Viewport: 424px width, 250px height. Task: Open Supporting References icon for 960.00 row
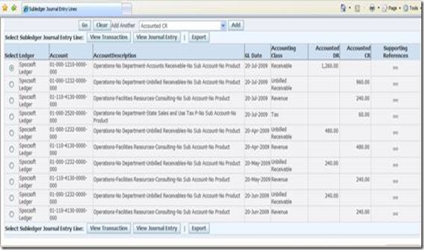coord(395,84)
